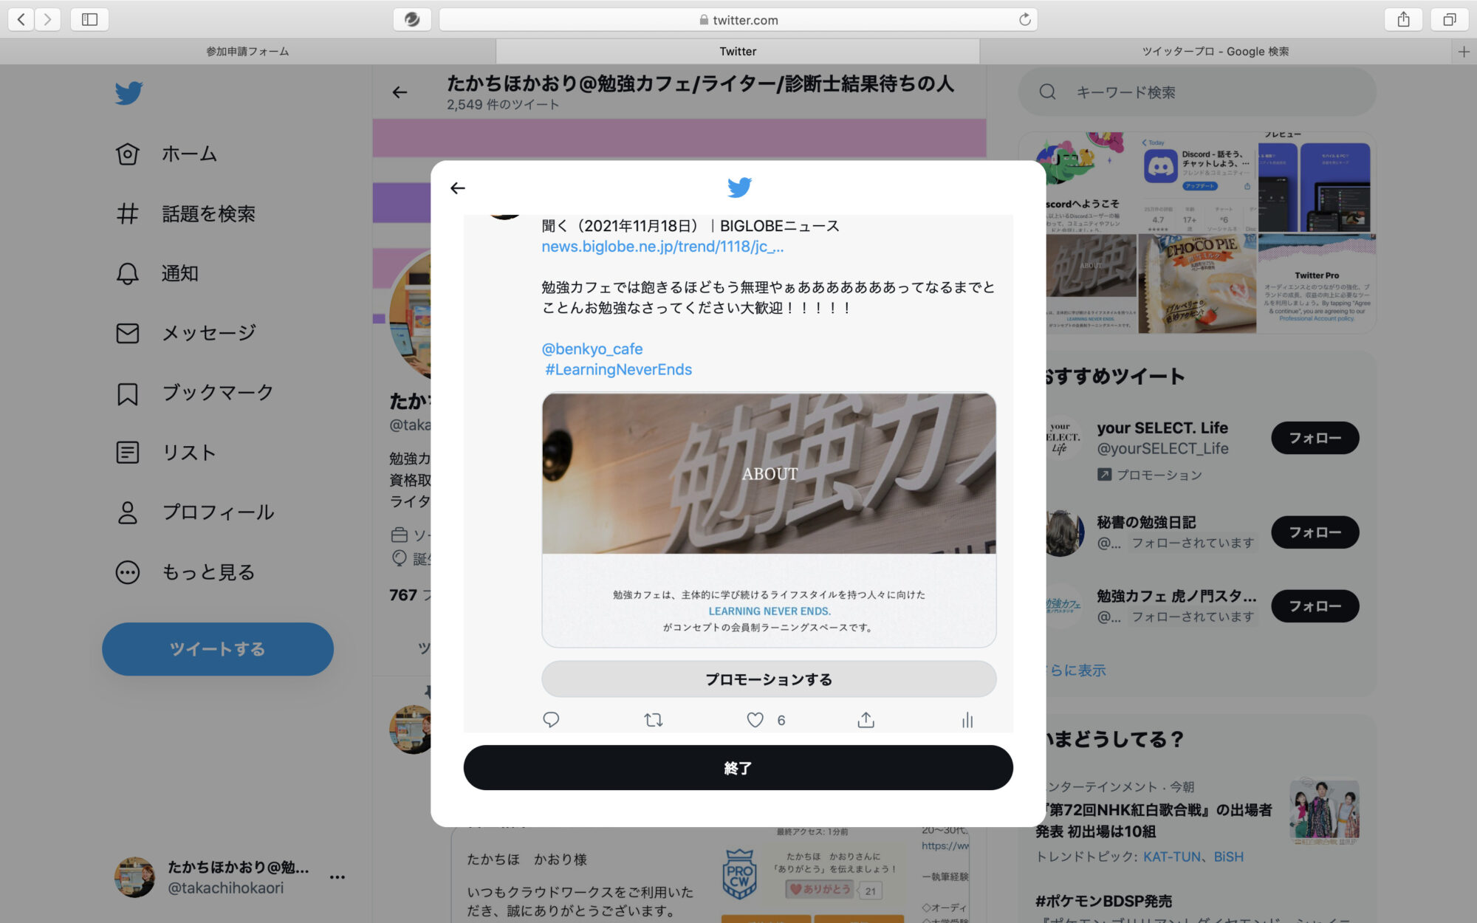
Task: Open the Discord preview image thumbnail
Action: click(1197, 183)
